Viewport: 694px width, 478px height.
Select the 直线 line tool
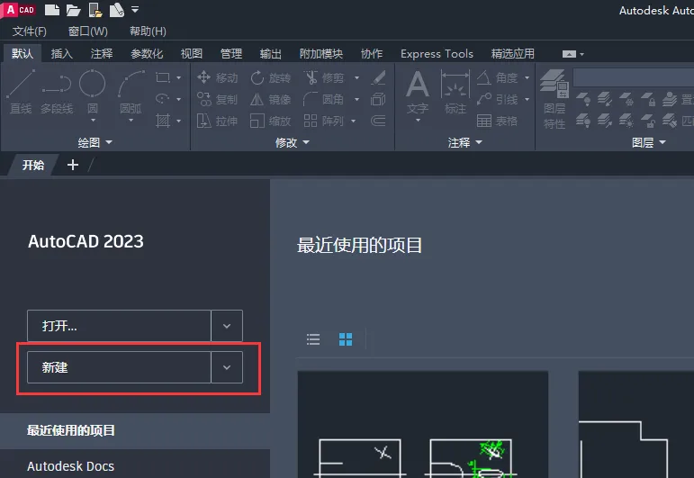point(21,92)
